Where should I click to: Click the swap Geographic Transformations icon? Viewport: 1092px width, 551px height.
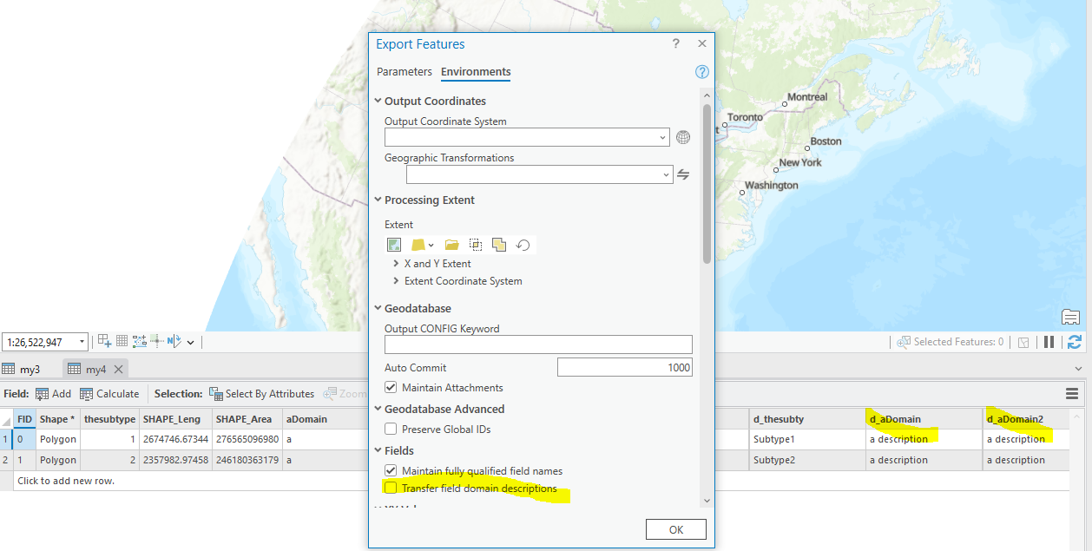click(x=683, y=174)
